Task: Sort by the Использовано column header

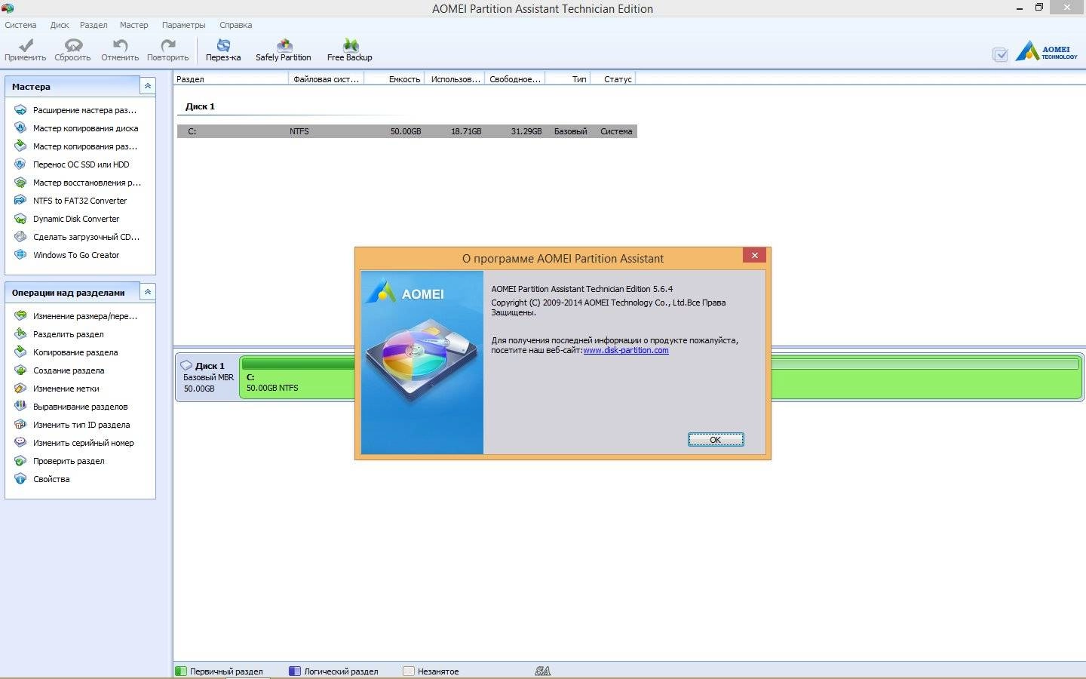Action: 455,78
